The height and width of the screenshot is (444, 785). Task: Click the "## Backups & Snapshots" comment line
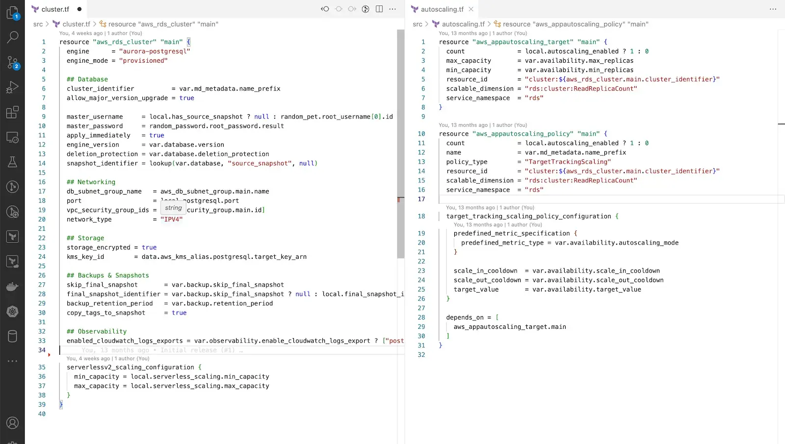tap(108, 275)
